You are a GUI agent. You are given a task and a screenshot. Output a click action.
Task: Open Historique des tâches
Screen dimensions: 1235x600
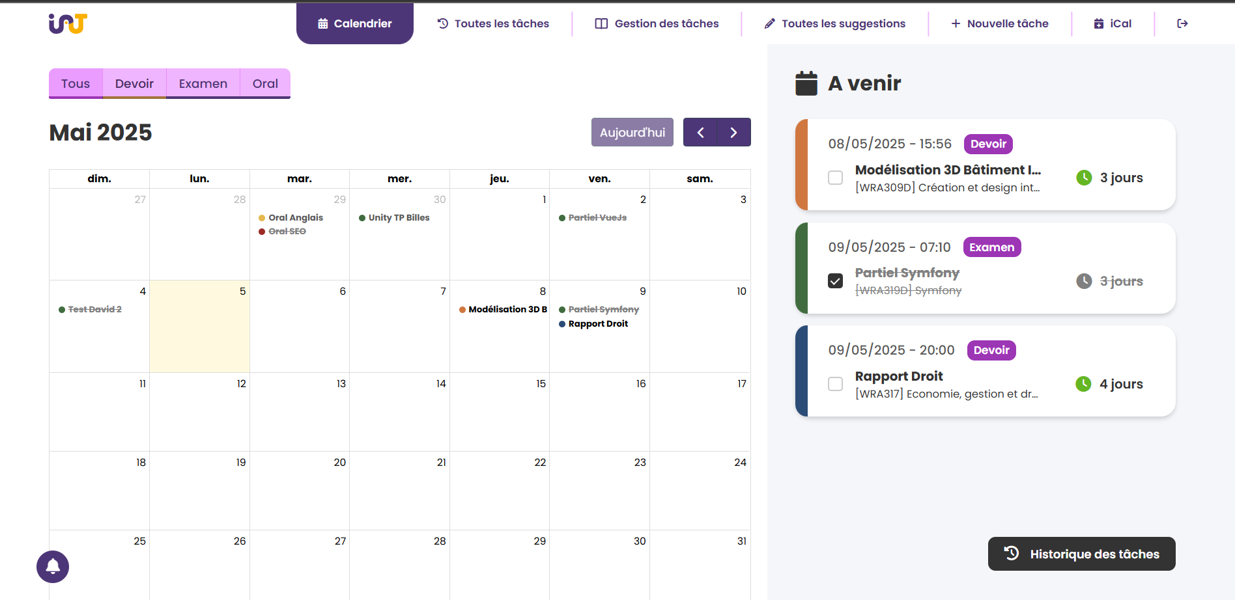point(1081,554)
